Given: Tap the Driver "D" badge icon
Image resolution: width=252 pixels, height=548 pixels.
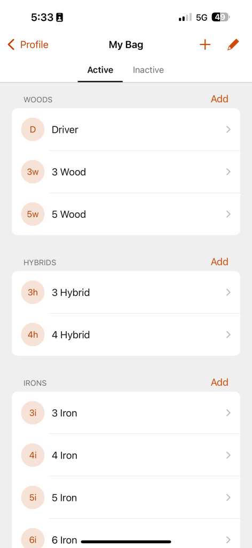Looking at the screenshot, I should click(33, 130).
